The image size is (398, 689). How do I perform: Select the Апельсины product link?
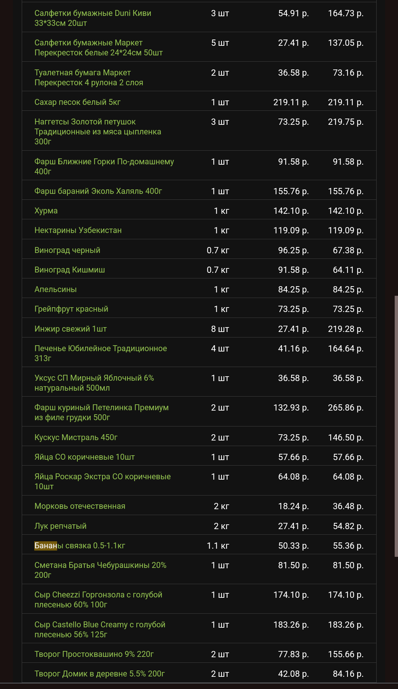55,289
